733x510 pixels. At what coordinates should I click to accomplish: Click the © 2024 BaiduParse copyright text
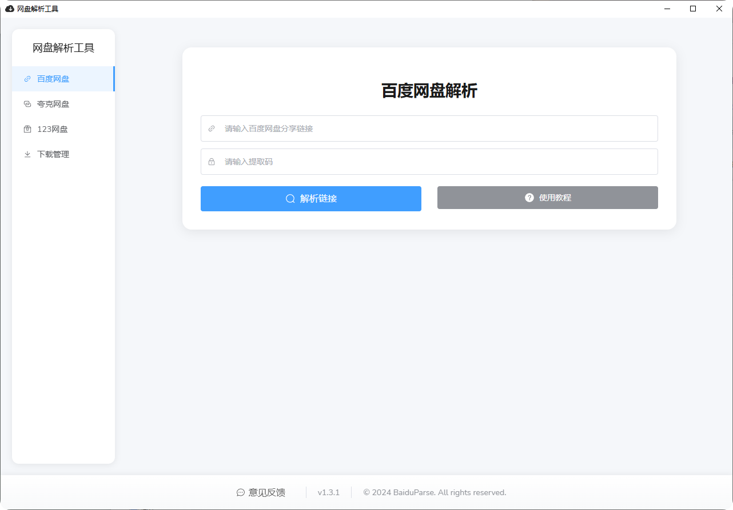click(x=435, y=492)
